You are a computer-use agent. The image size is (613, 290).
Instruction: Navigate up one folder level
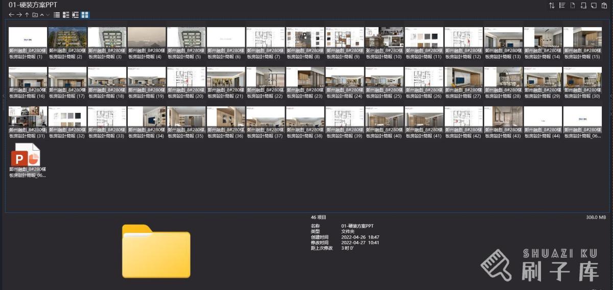(x=27, y=15)
